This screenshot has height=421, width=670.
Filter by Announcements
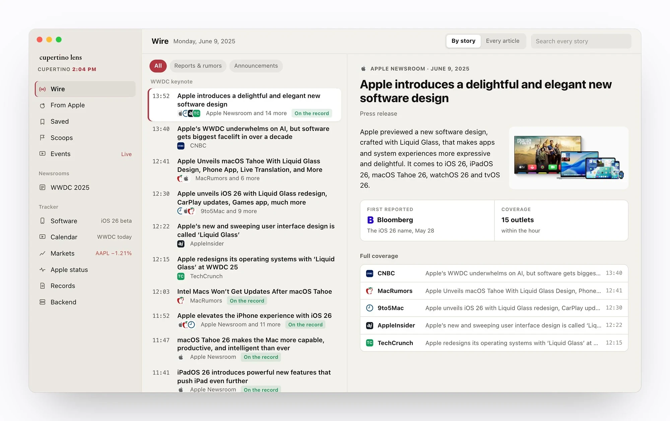click(x=256, y=66)
